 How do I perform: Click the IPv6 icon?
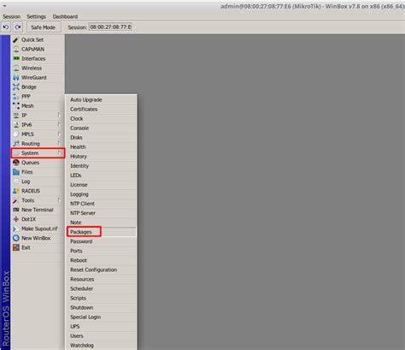click(x=16, y=125)
